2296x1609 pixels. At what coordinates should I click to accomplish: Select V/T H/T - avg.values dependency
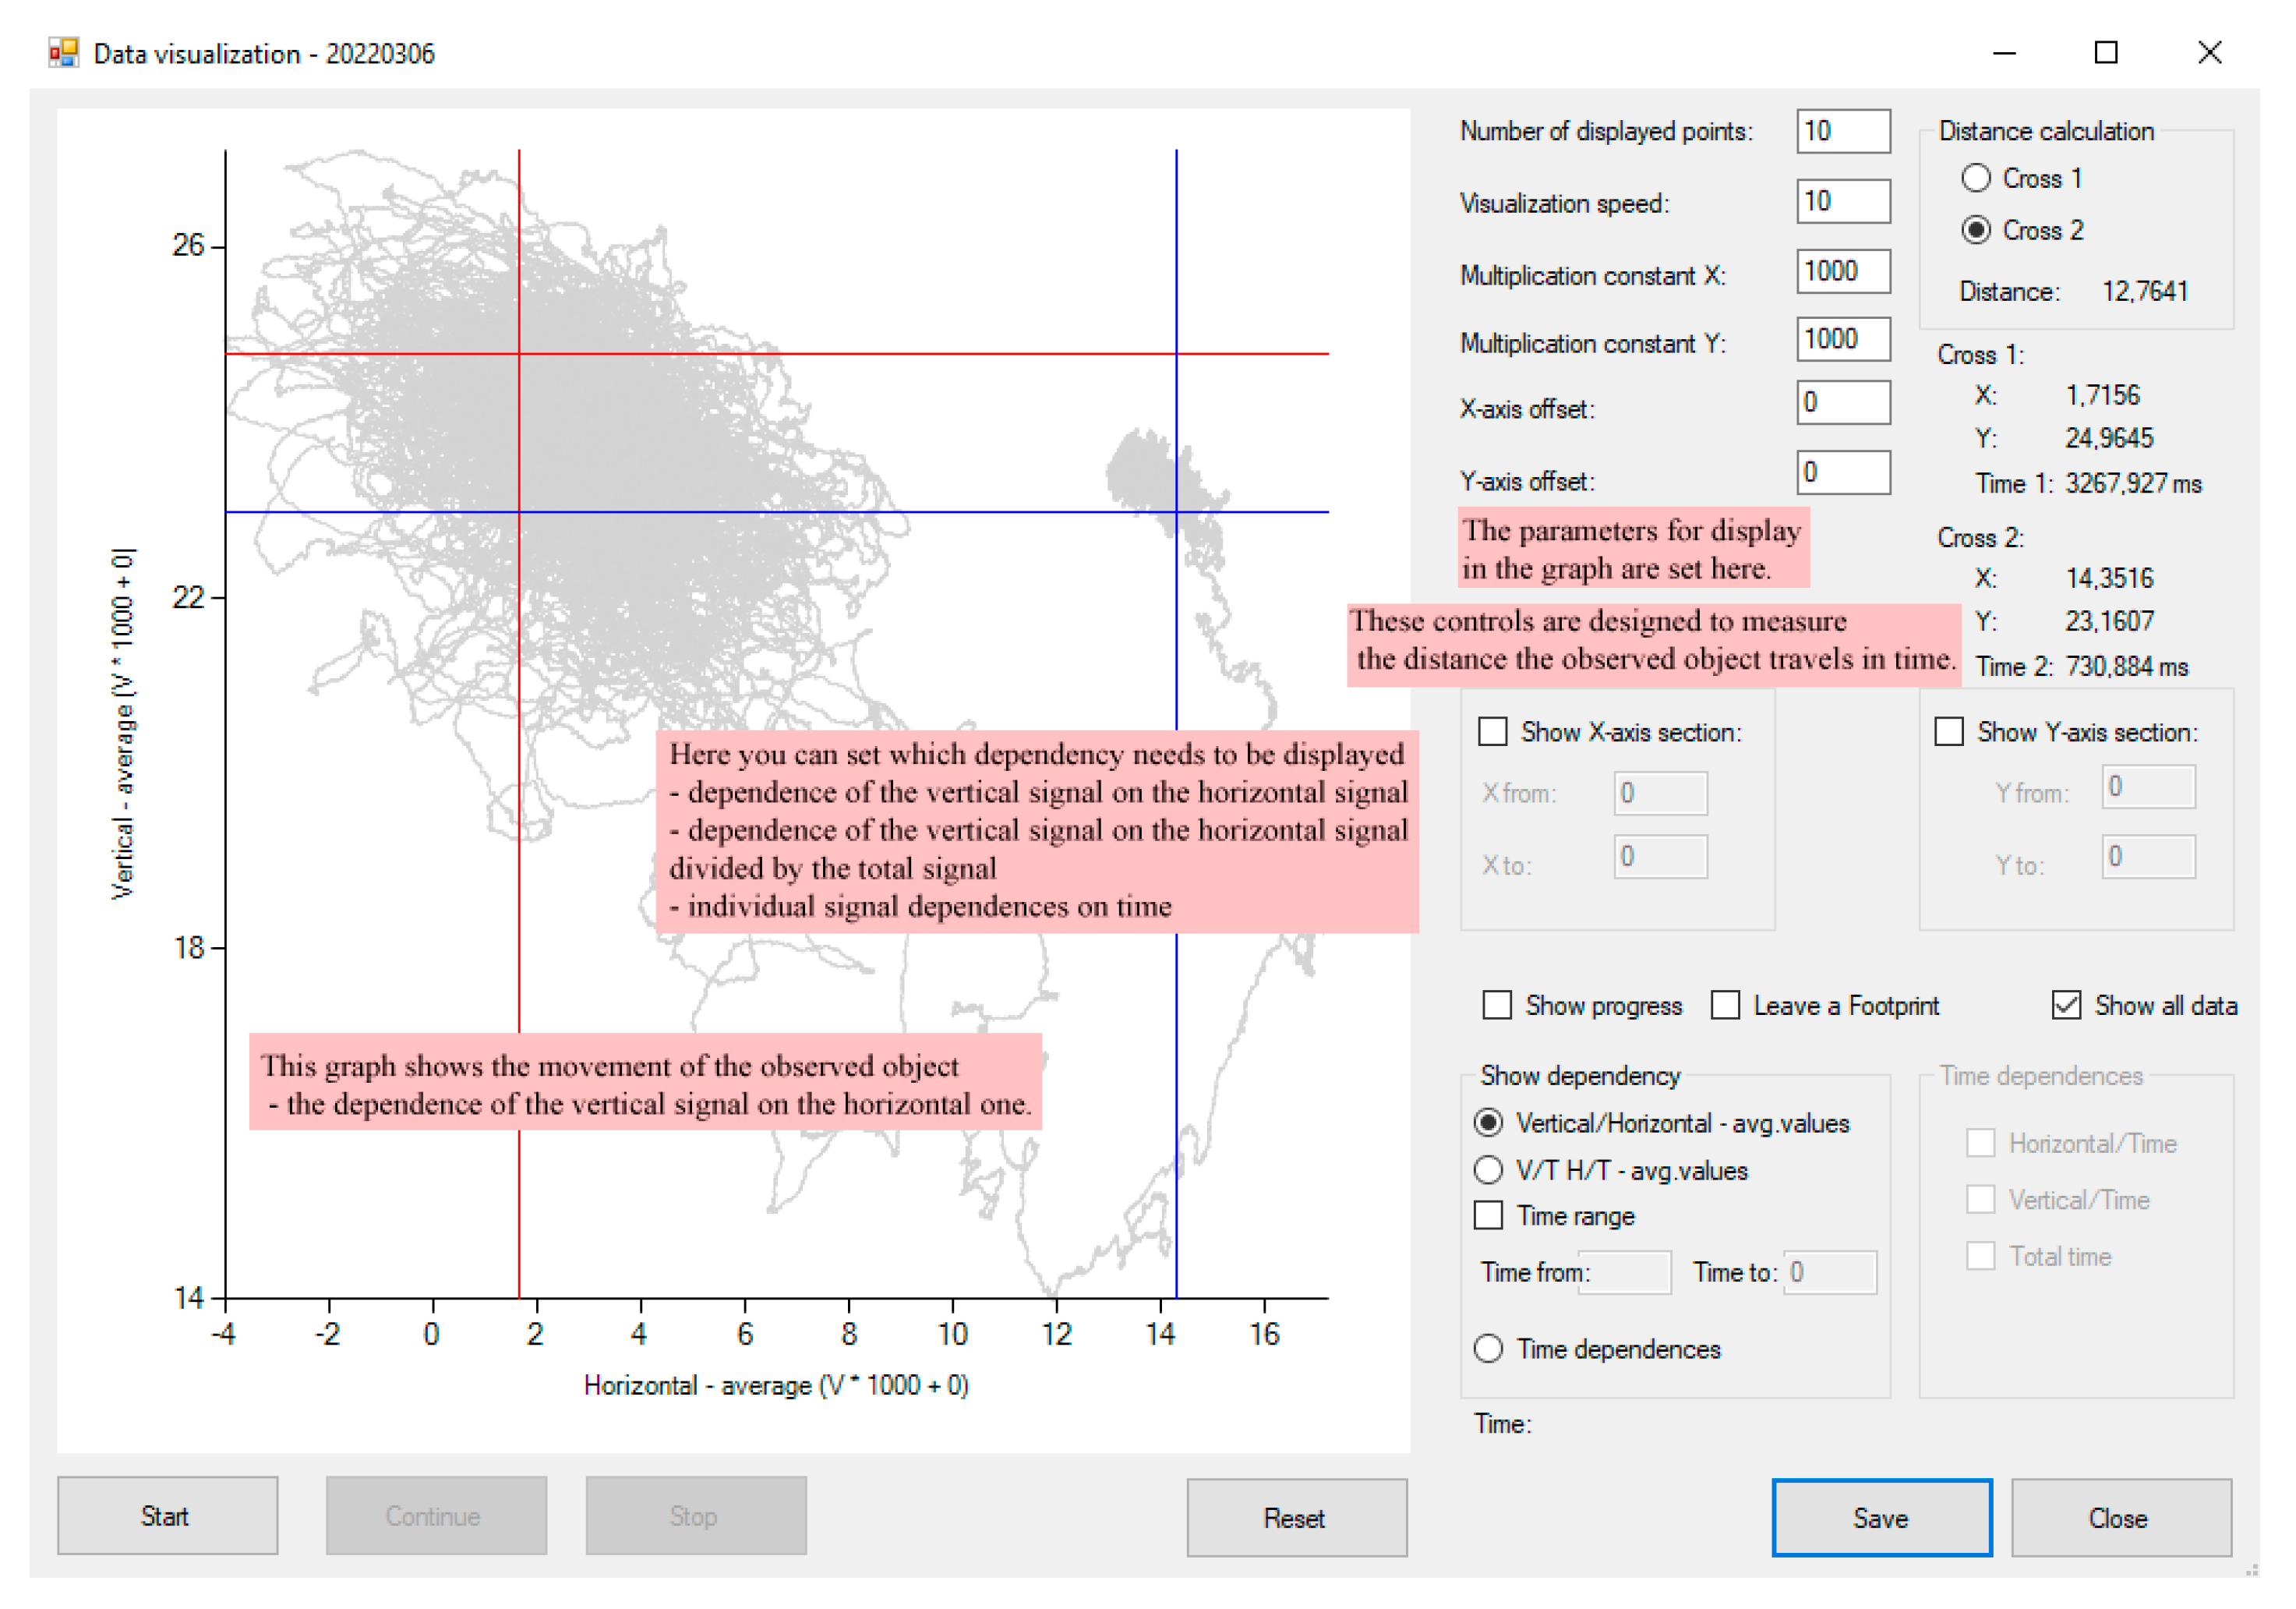[1488, 1170]
